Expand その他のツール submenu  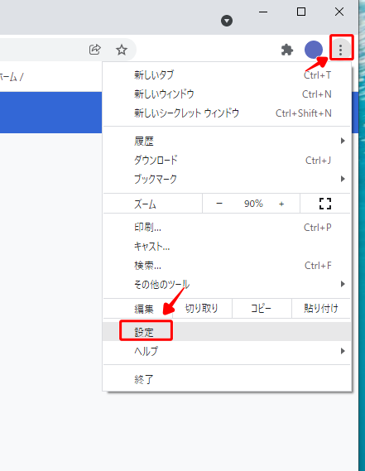(x=227, y=284)
